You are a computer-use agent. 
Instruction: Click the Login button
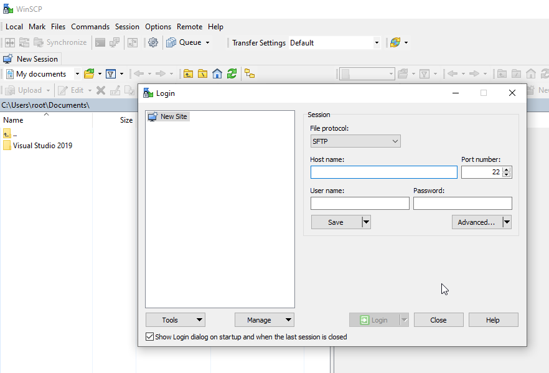coord(375,320)
